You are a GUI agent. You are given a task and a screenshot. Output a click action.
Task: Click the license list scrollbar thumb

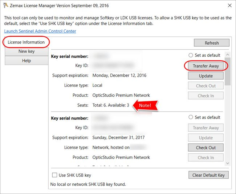pos(228,72)
